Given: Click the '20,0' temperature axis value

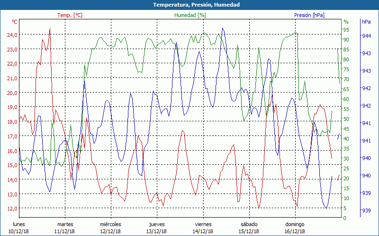Looking at the screenshot, I should click(x=12, y=93).
